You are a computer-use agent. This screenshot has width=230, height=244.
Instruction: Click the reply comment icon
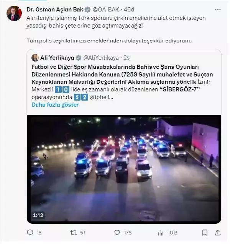tap(30, 232)
